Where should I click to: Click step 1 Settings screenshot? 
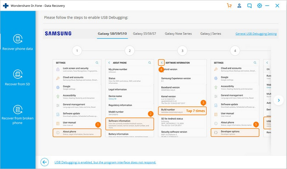pos(77,98)
